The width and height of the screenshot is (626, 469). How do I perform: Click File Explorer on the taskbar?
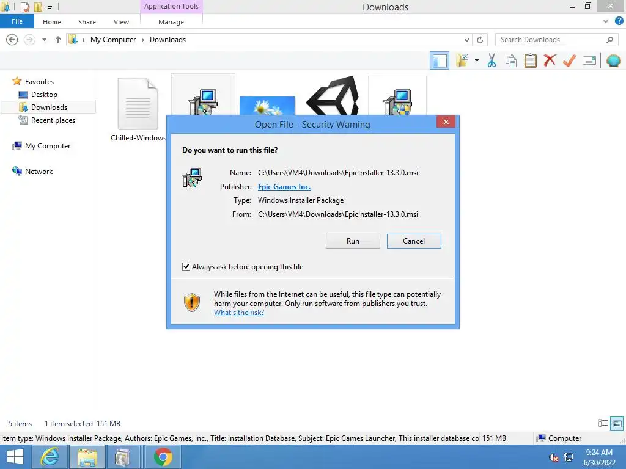(87, 457)
